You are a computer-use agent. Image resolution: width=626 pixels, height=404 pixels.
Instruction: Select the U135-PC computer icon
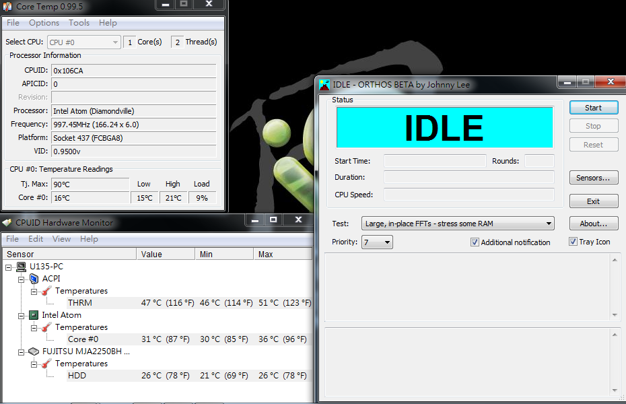pos(22,267)
